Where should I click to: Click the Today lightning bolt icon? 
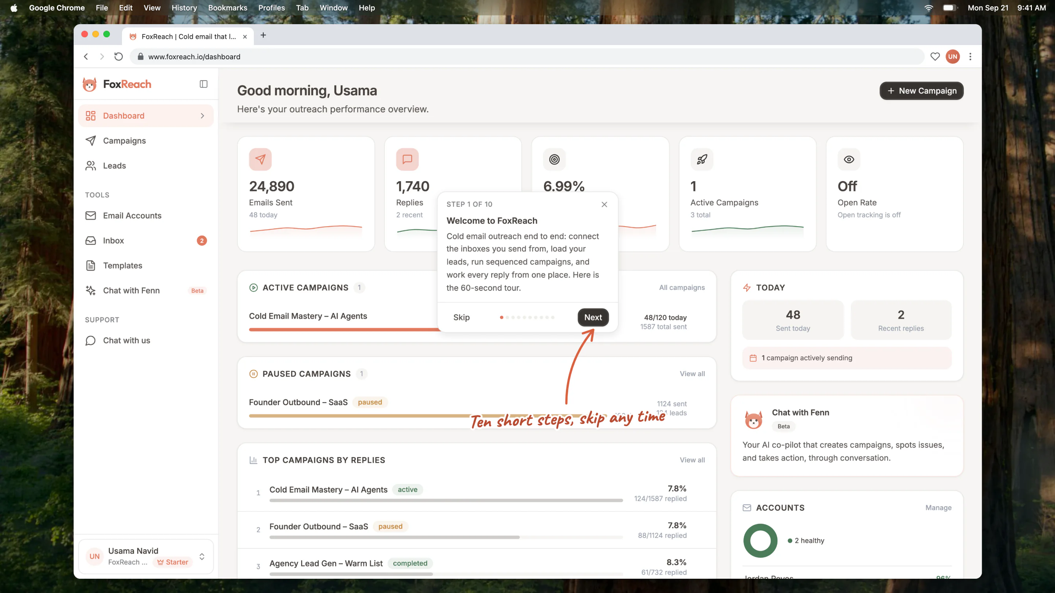[x=747, y=288]
